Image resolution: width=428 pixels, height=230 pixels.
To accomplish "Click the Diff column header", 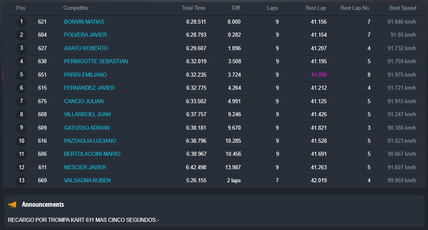I will (x=236, y=8).
